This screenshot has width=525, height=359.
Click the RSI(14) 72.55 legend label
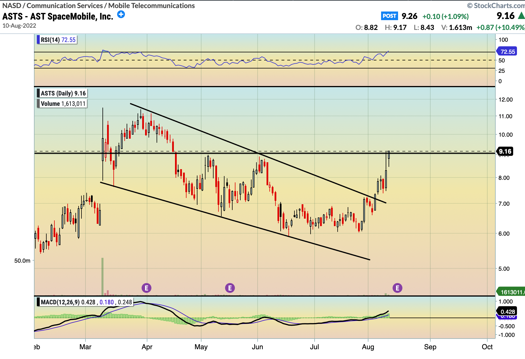(58, 40)
